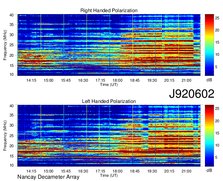The image size is (223, 181).
Task: Click the '18:45' time tick of Right Handed plot
Action: (135, 80)
